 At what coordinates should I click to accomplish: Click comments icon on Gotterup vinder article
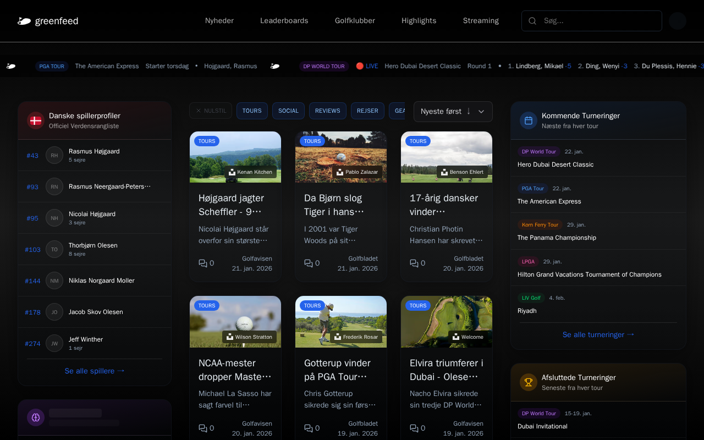click(x=309, y=428)
